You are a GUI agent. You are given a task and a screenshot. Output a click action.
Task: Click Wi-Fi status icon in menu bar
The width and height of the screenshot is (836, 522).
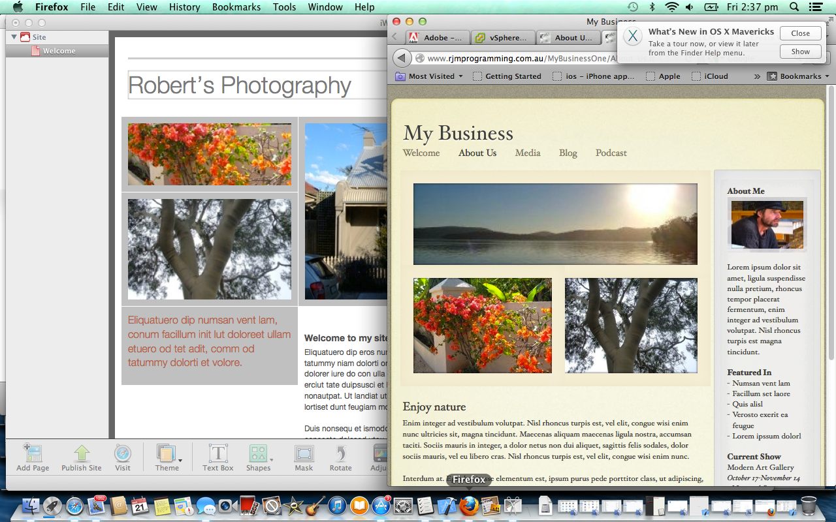pos(671,7)
